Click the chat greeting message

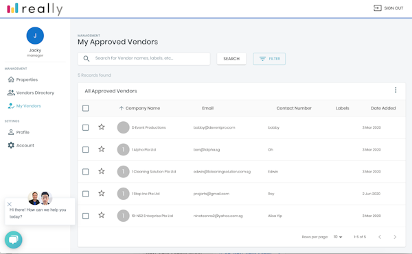[x=38, y=213]
